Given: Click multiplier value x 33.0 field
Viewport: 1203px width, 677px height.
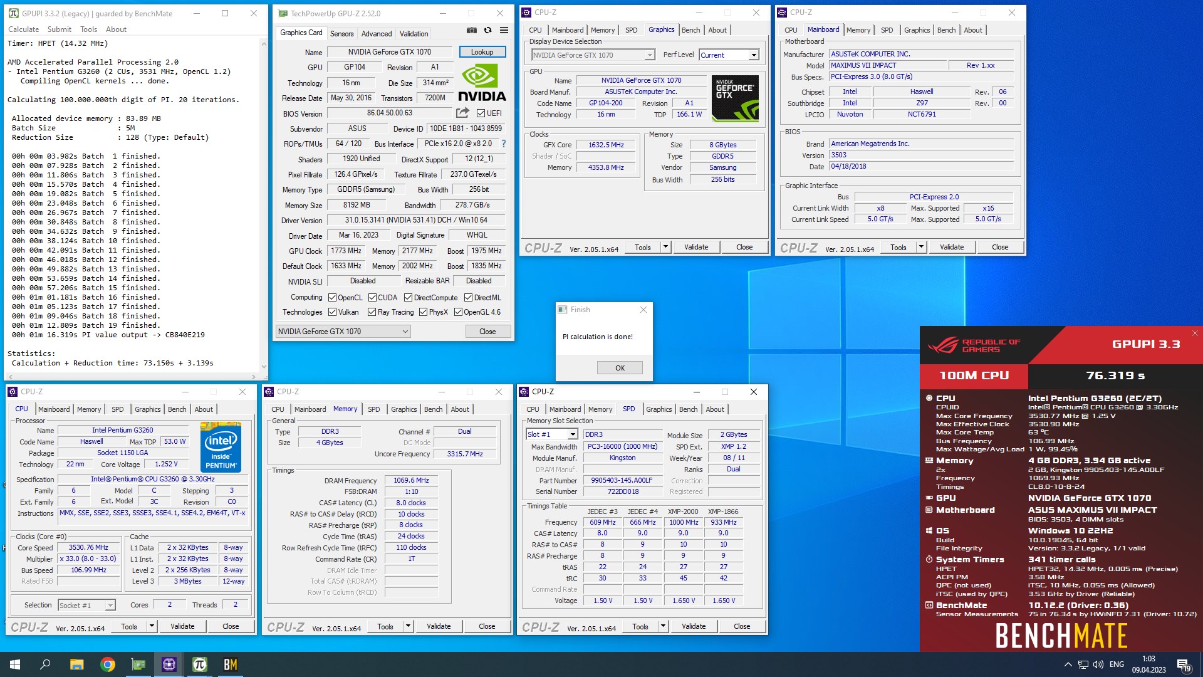Looking at the screenshot, I should [x=88, y=559].
